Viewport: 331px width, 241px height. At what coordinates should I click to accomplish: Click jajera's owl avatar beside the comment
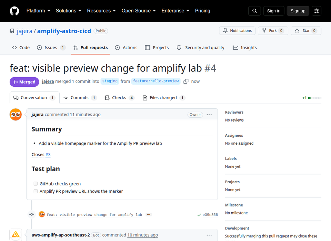(16, 114)
